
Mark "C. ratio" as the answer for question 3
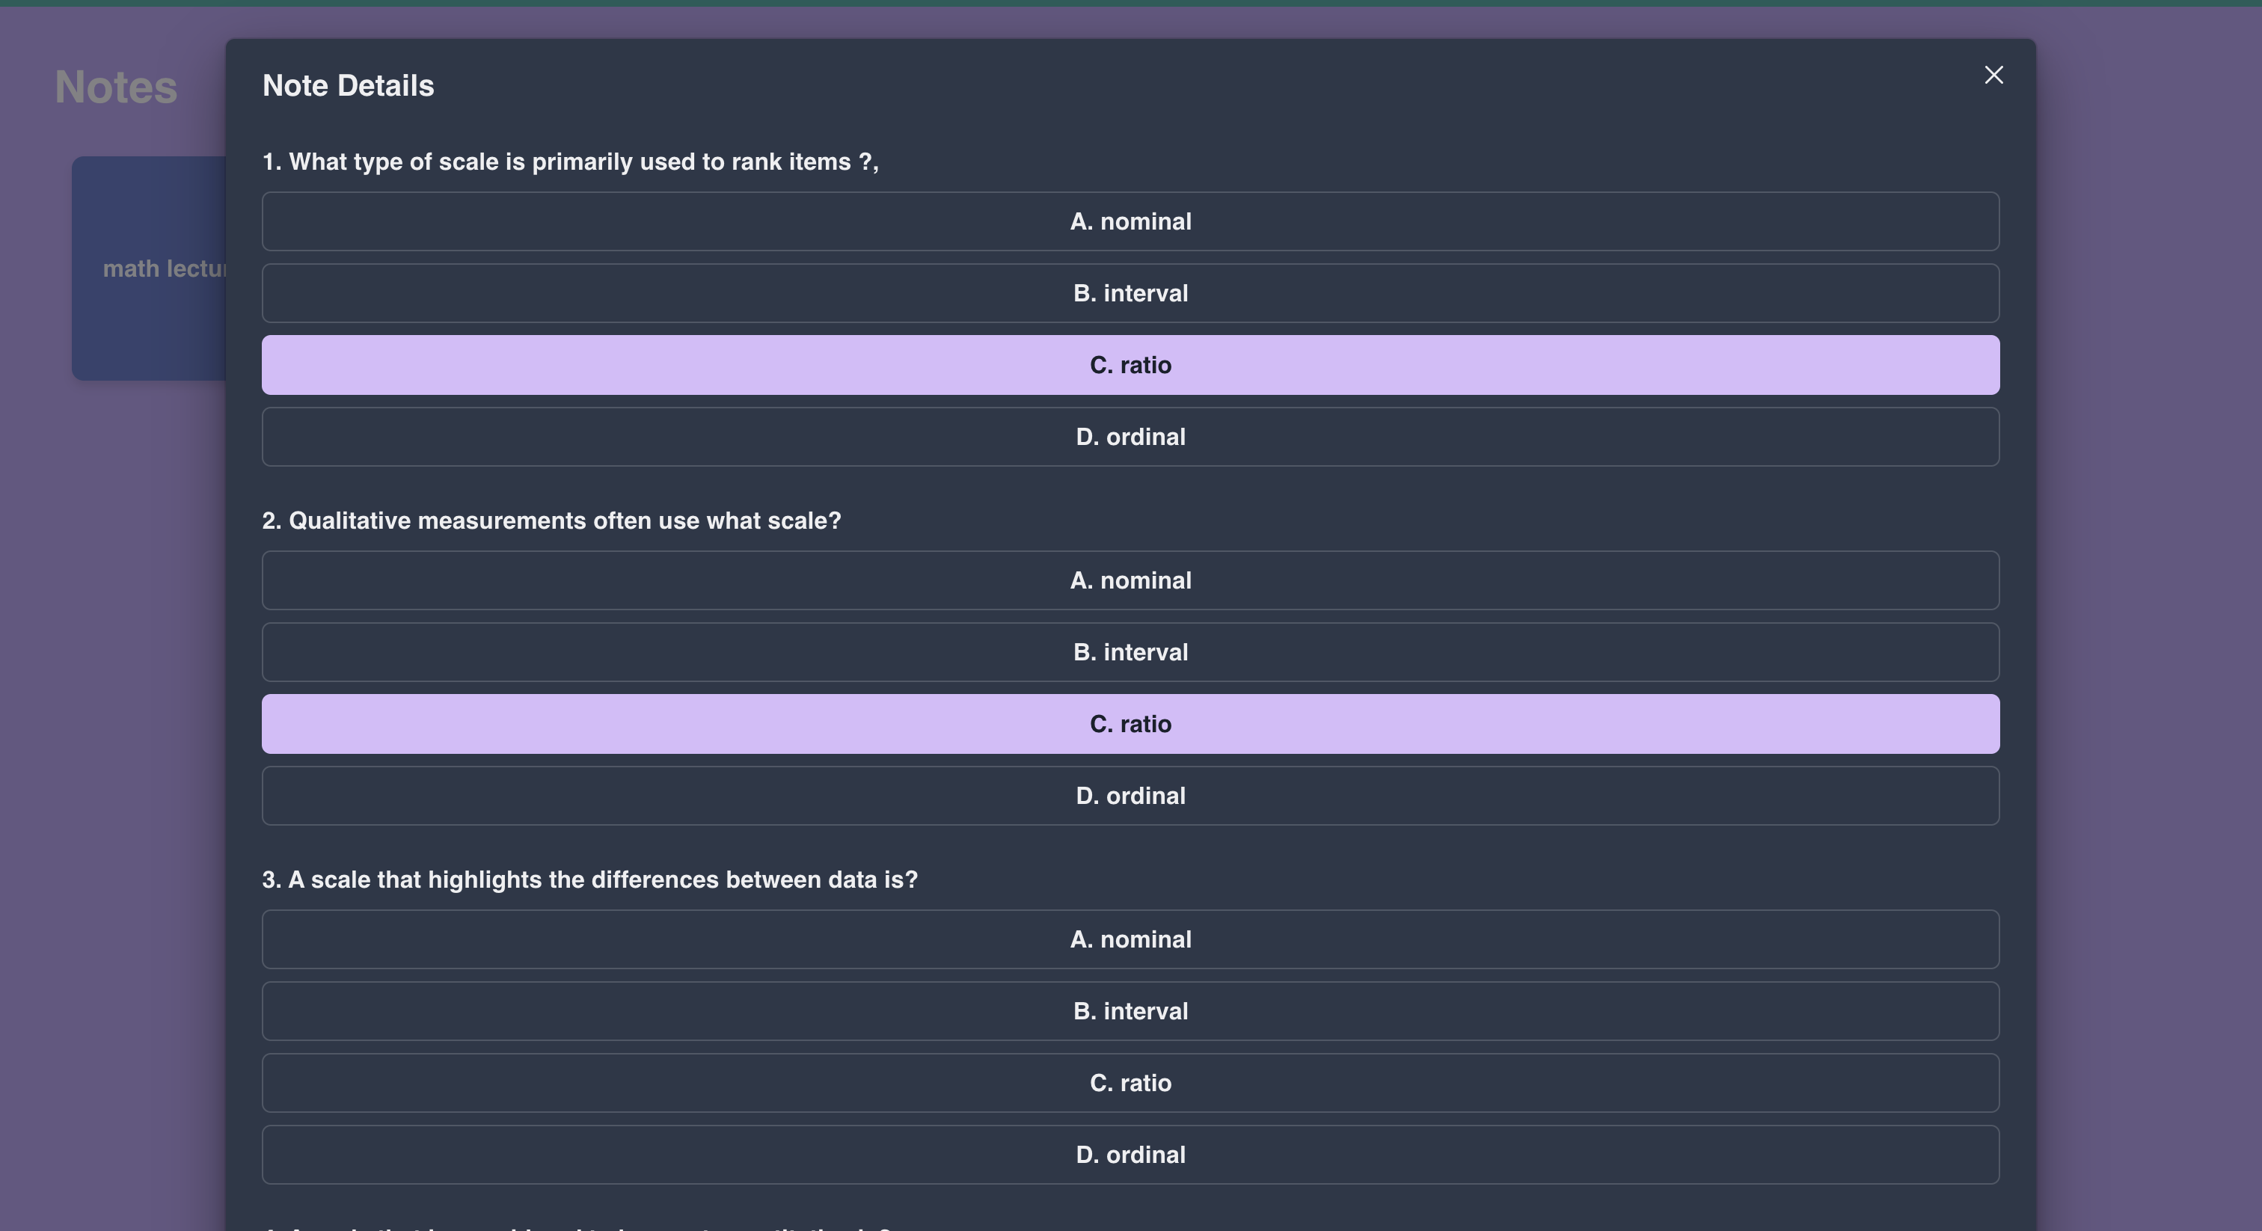(1131, 1083)
